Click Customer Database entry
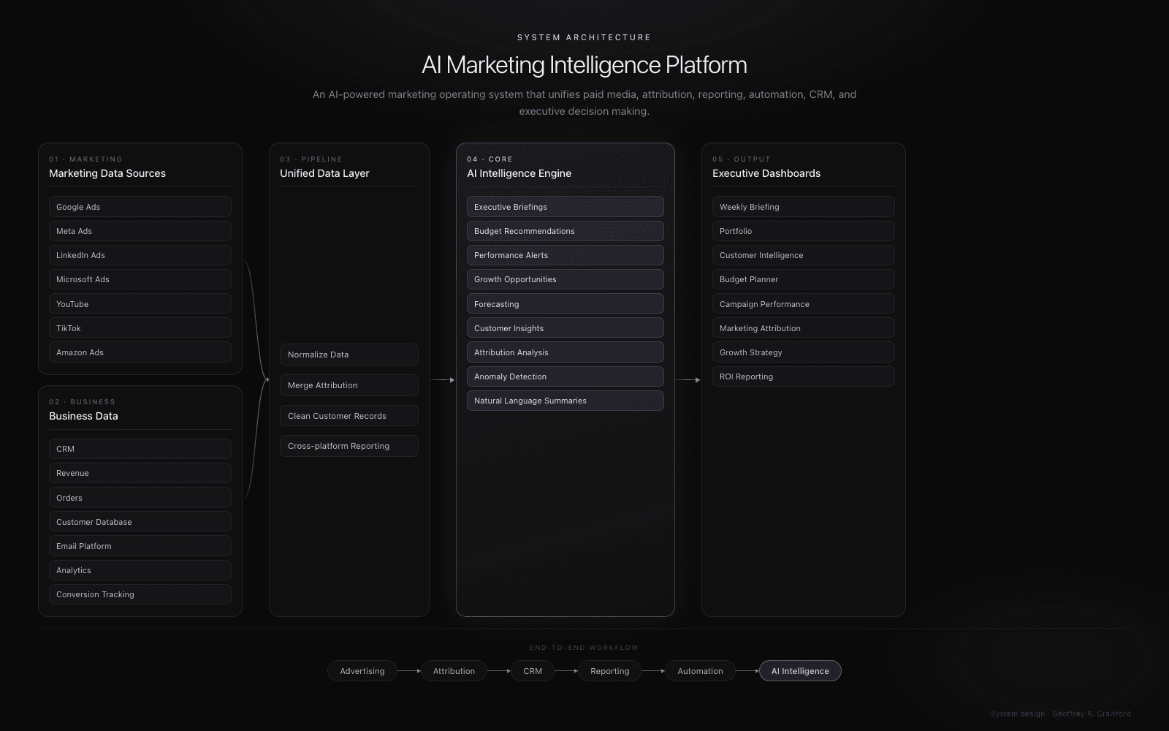Viewport: 1169px width, 731px height. pos(140,522)
